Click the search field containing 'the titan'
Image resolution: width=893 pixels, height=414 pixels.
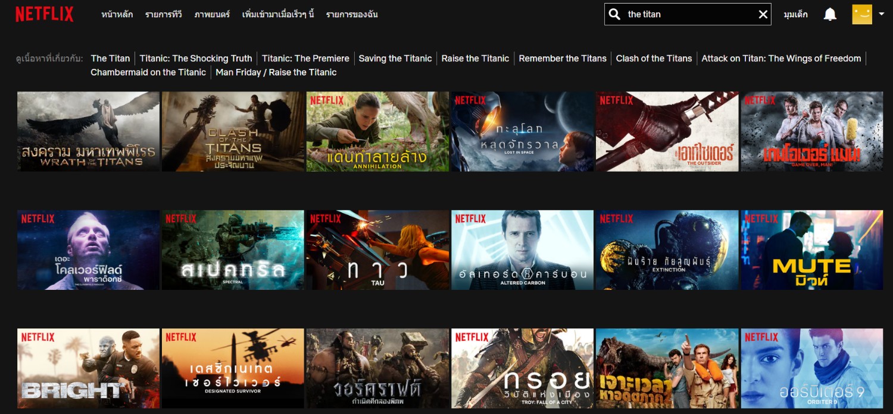tap(688, 14)
